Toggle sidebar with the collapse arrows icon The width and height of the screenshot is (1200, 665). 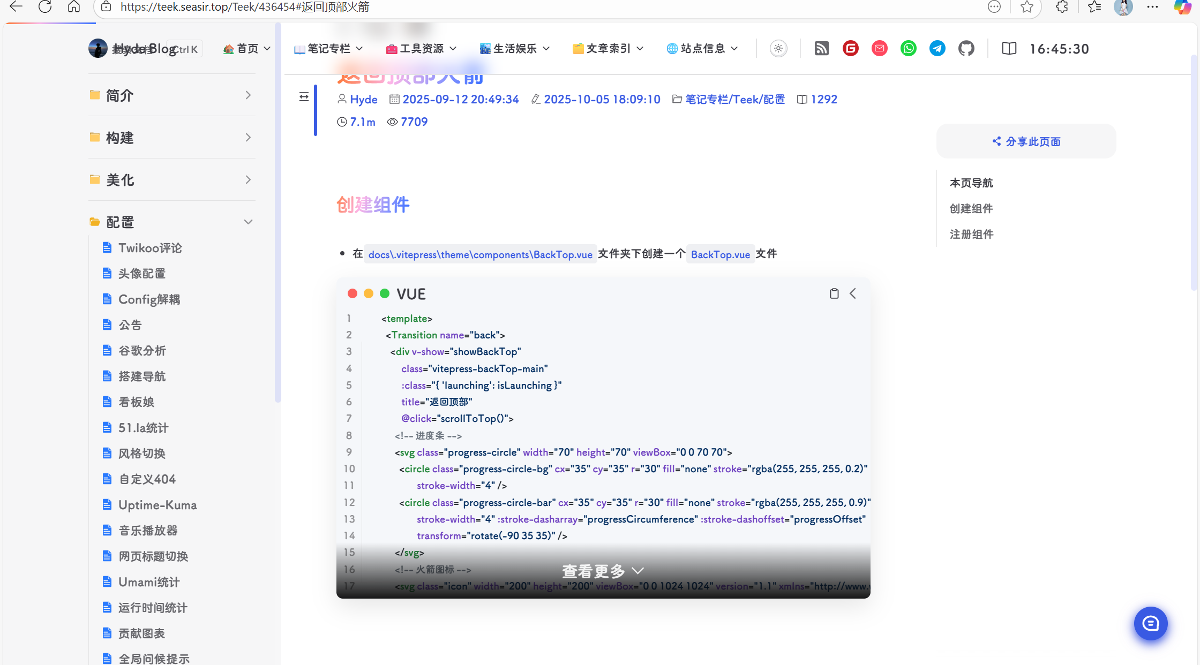point(304,97)
